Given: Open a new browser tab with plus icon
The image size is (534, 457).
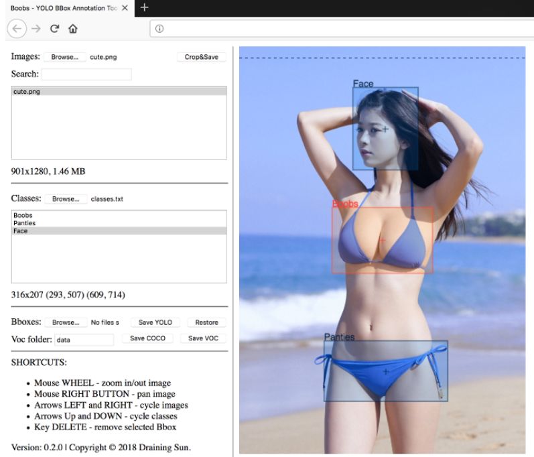Looking at the screenshot, I should click(x=145, y=7).
